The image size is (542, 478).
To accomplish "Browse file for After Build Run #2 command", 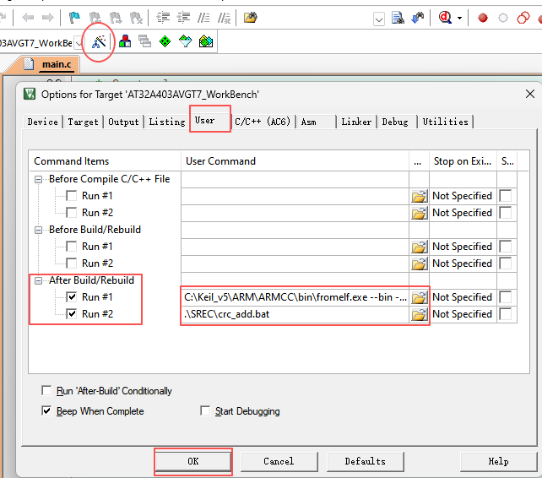I will 419,314.
